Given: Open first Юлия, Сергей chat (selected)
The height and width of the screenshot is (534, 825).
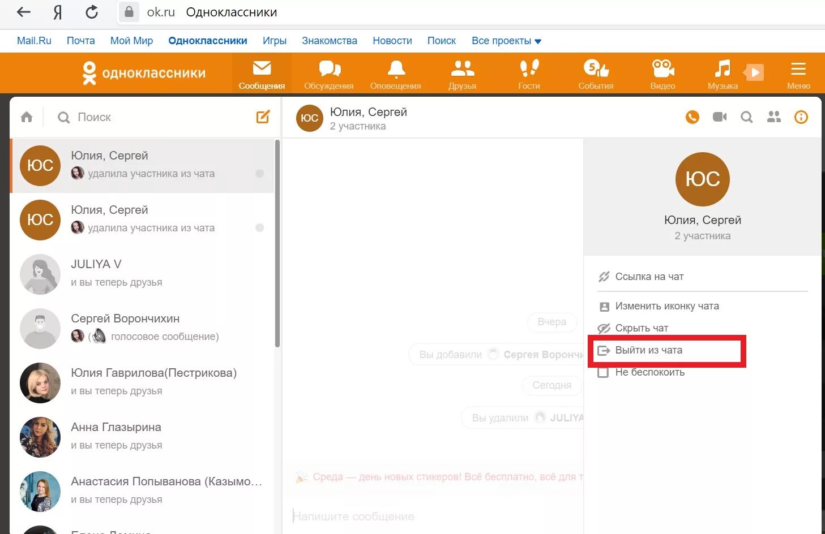Looking at the screenshot, I should pos(142,165).
